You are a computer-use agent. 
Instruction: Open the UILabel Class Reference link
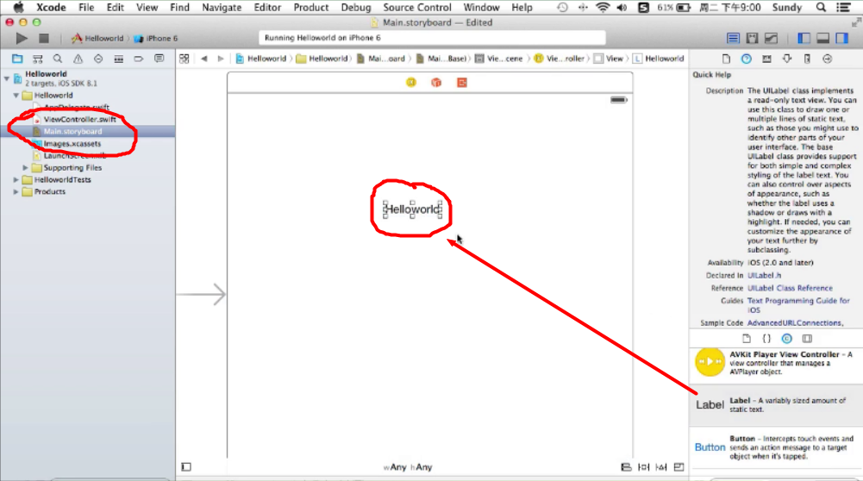point(790,288)
